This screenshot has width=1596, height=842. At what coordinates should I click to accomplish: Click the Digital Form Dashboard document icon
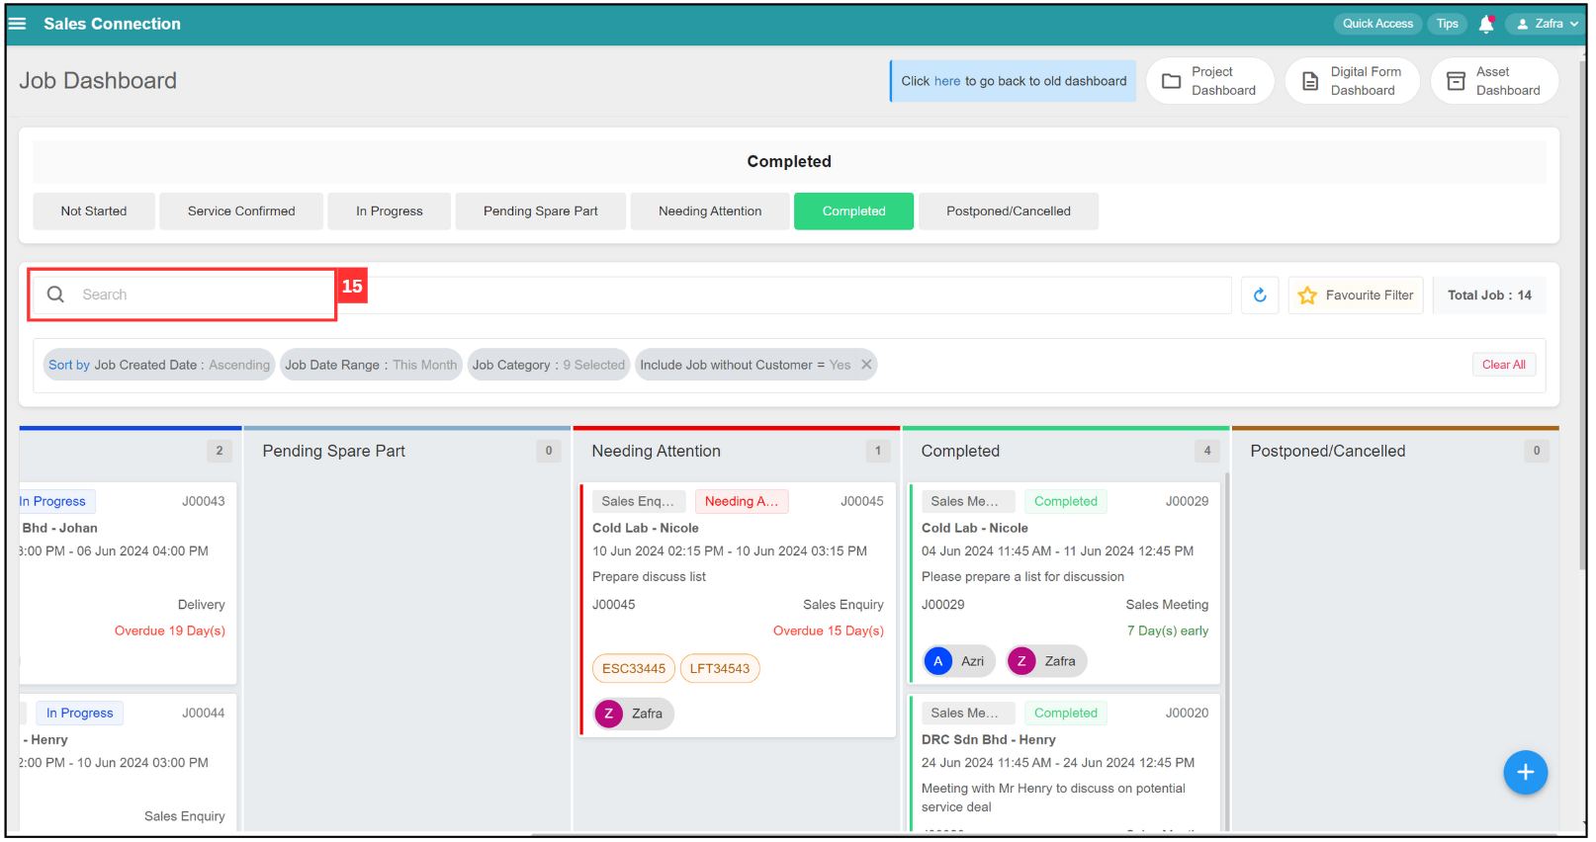pos(1310,81)
